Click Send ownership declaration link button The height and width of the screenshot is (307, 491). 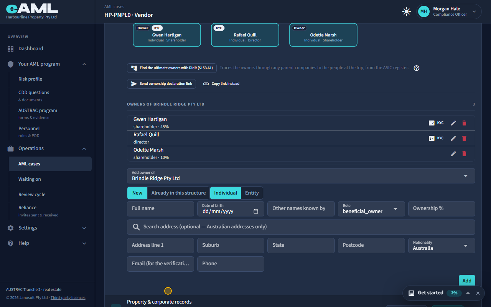click(x=161, y=84)
